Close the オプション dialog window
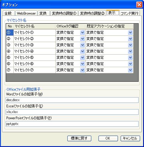Viewport: 144px width, 147px height. pyautogui.click(x=139, y=5)
